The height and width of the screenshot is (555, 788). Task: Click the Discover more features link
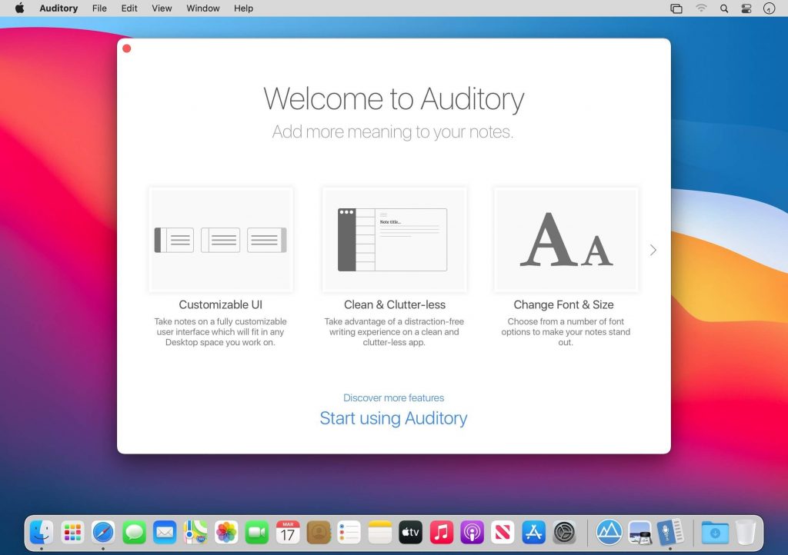(393, 397)
